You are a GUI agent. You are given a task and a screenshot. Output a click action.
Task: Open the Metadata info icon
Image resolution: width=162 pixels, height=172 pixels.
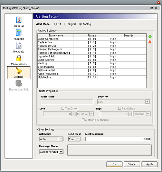[x=19, y=45]
